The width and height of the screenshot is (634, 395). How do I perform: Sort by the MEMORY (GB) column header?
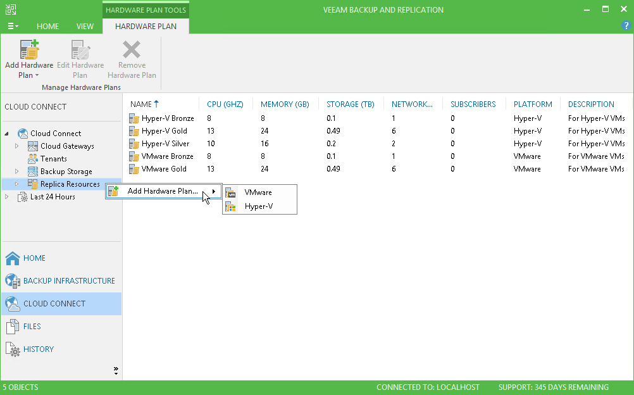click(x=285, y=104)
